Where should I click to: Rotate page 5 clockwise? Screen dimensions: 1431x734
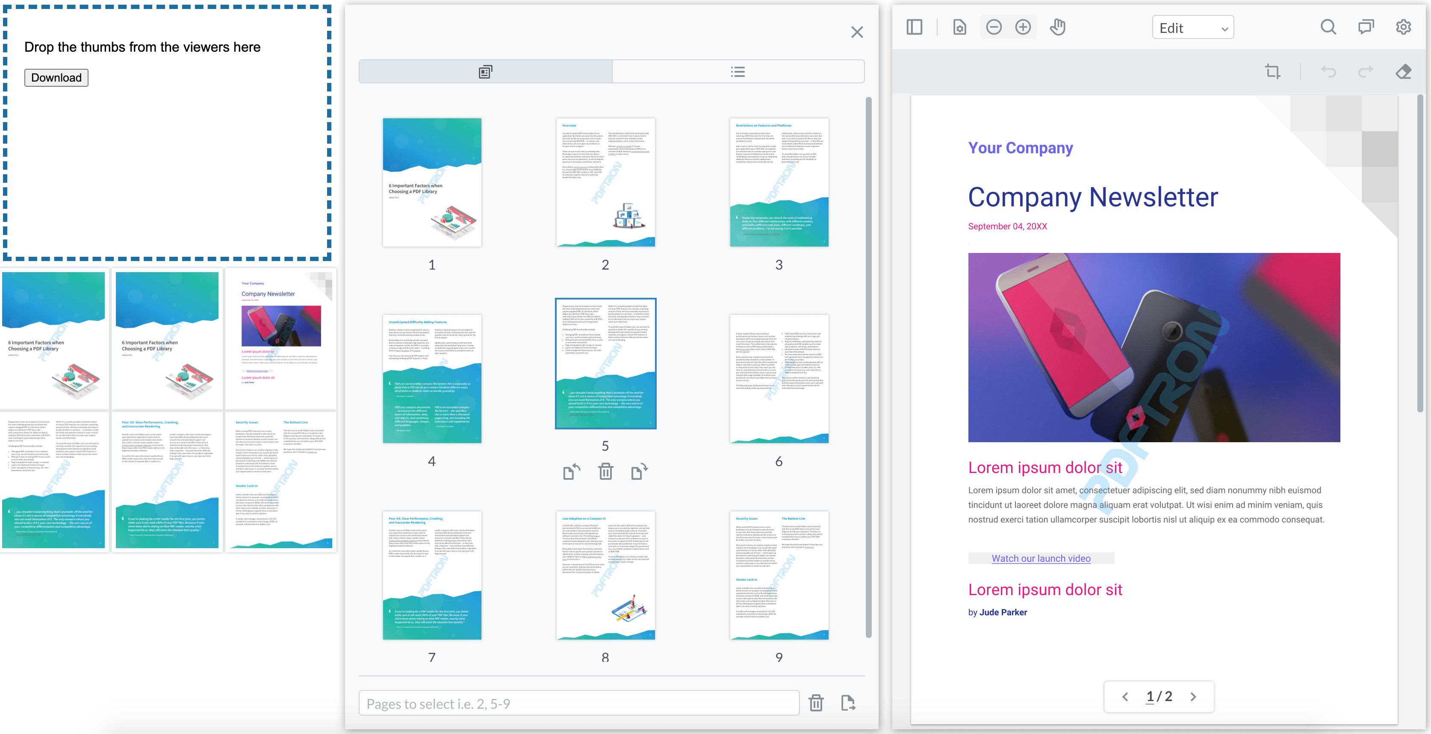point(639,472)
